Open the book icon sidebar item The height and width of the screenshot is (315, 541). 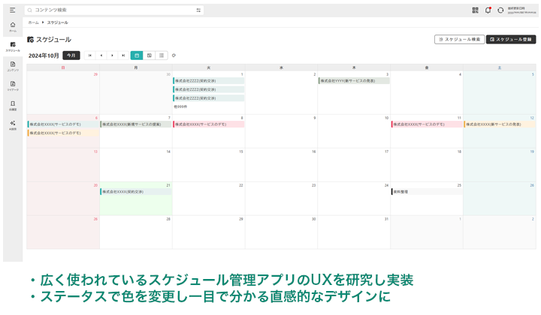coord(13,105)
